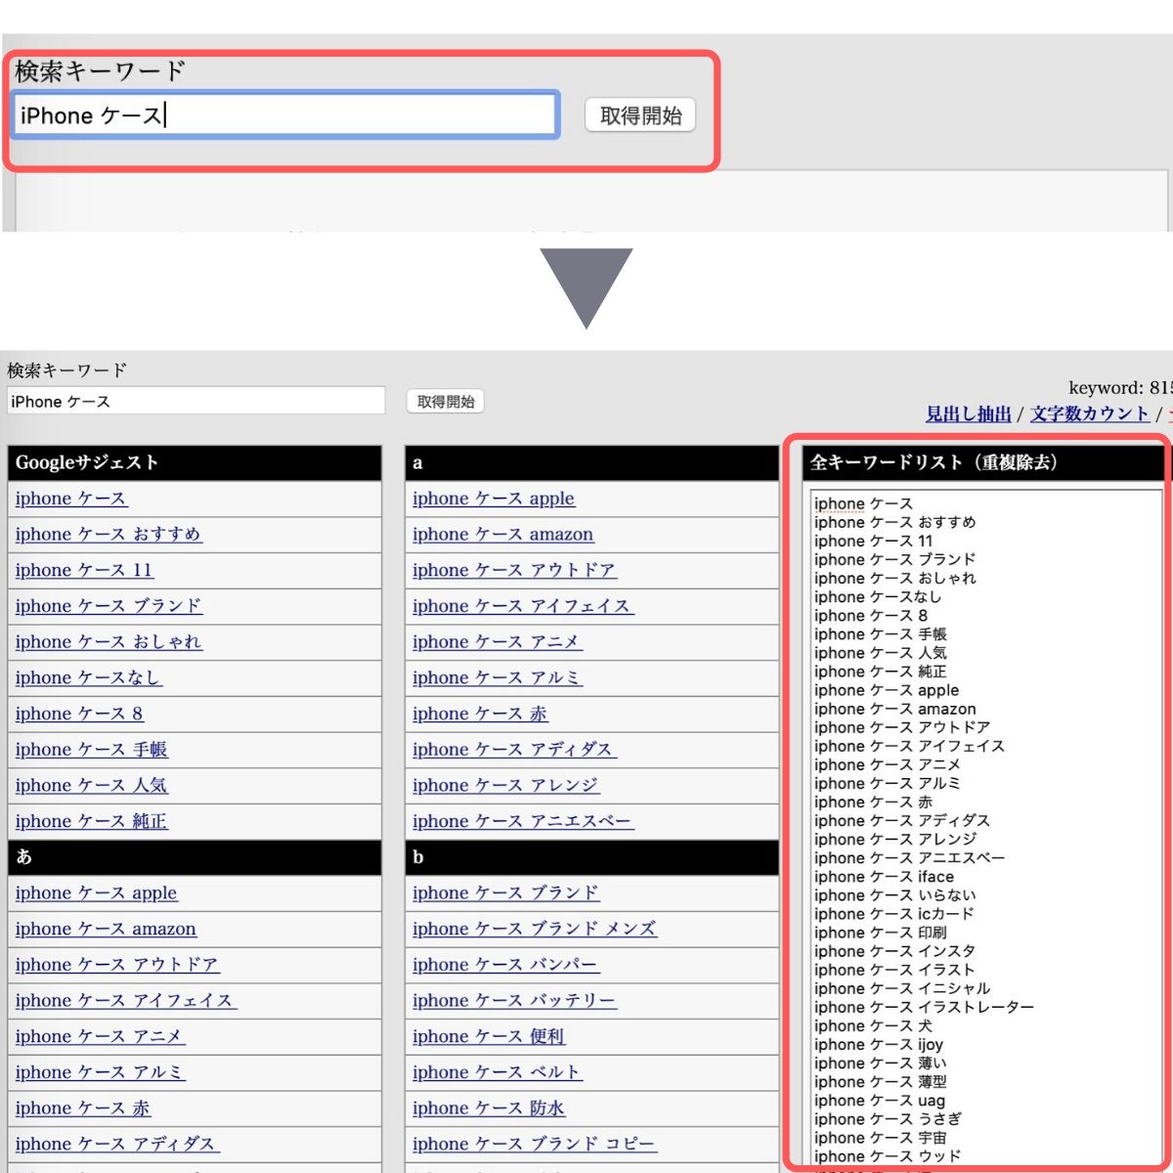Open 'iphone ケース apple' link under the 'a' heading
Screen dimensions: 1173x1173
pyautogui.click(x=494, y=499)
